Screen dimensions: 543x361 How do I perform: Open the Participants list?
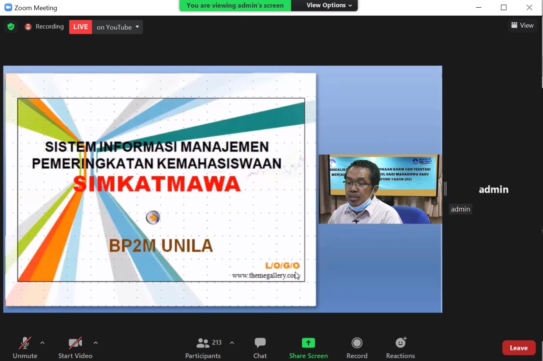point(203,348)
